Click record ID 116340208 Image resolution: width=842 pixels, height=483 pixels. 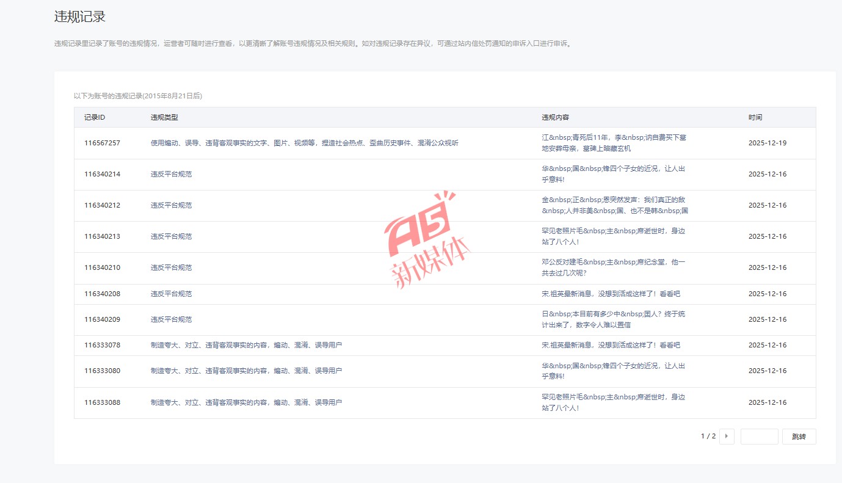click(x=102, y=294)
